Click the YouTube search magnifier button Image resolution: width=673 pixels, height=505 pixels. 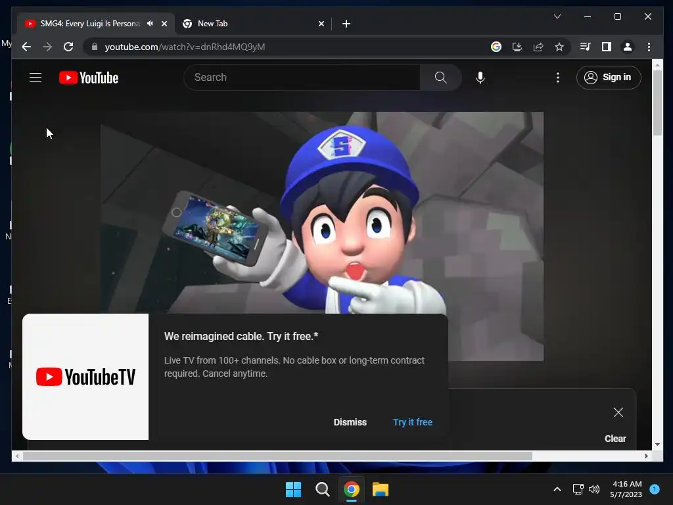(441, 78)
